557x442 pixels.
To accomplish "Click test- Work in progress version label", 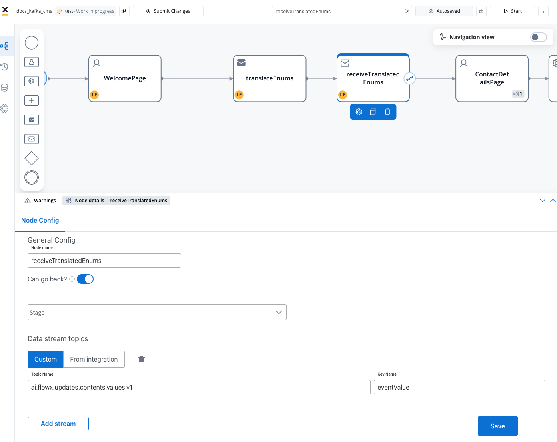I will 86,11.
